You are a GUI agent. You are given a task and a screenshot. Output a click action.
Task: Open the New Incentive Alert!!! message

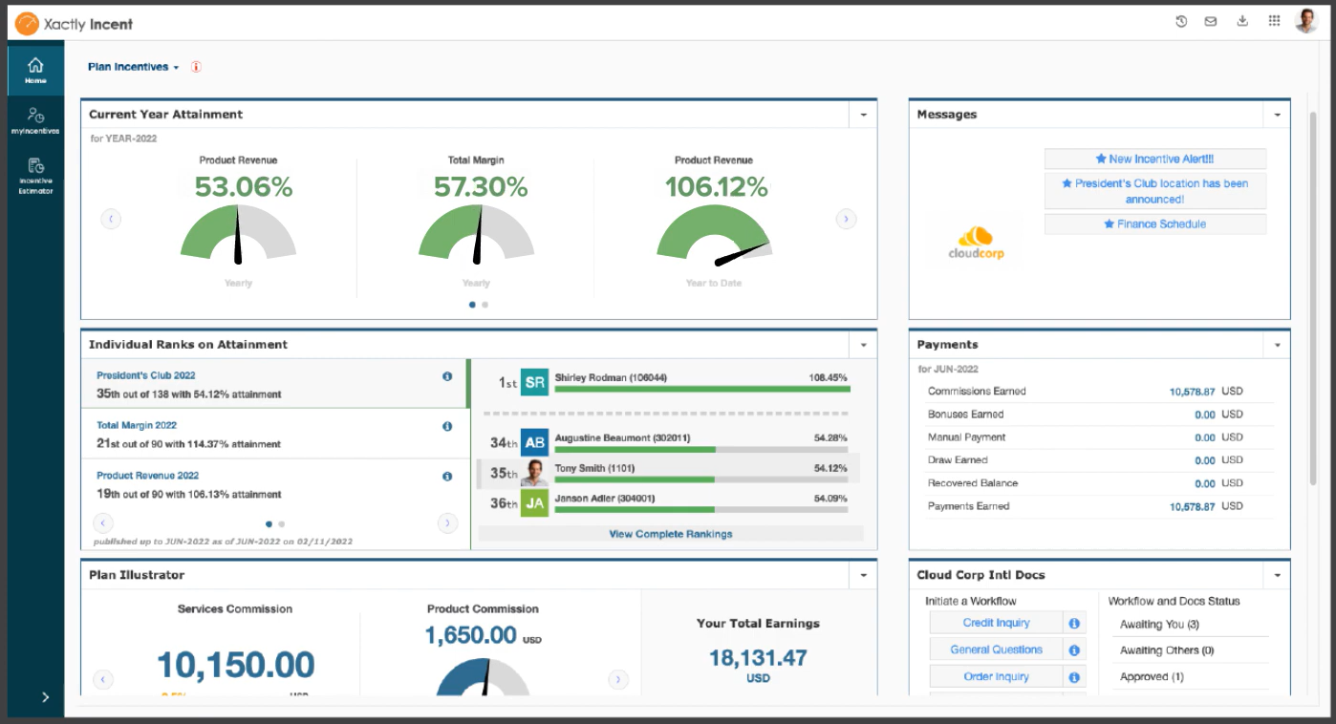pos(1154,159)
